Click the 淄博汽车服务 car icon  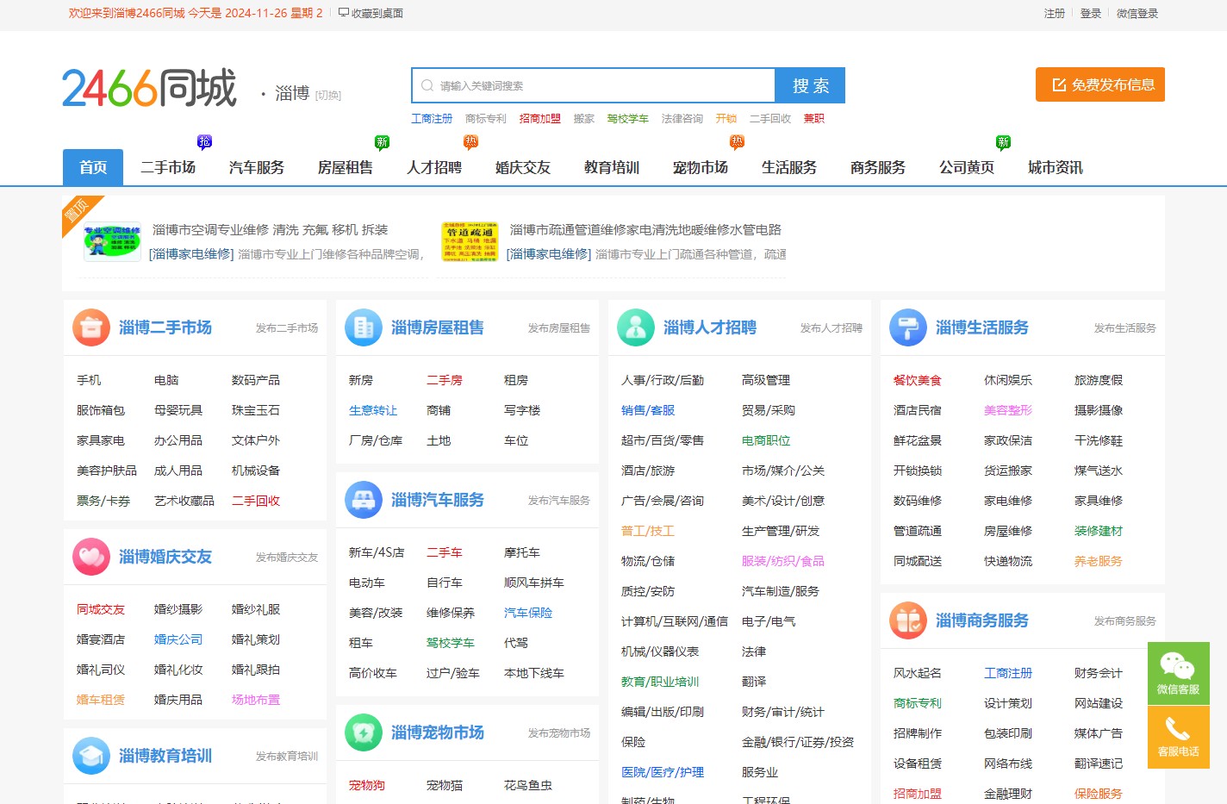coord(364,500)
